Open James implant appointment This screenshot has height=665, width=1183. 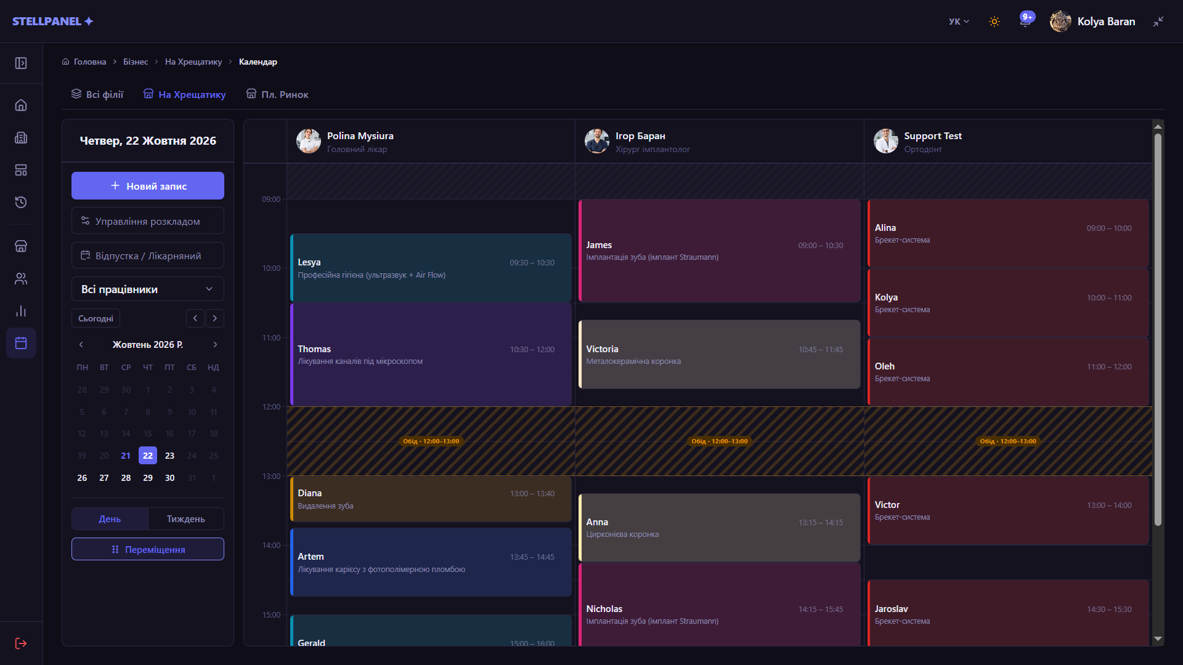tap(719, 251)
